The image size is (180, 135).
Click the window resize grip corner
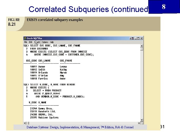pyautogui.click(x=142, y=123)
